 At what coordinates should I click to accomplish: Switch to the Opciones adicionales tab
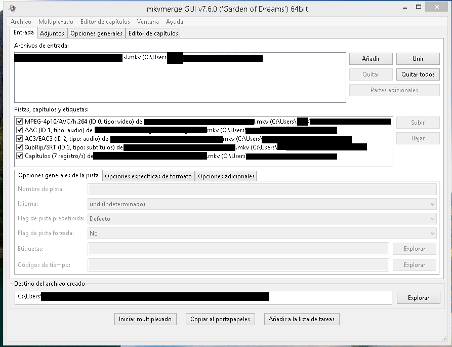coord(226,176)
